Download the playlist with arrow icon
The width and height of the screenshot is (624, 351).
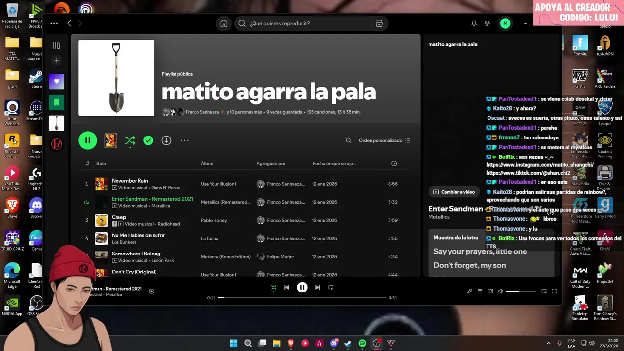pos(166,140)
